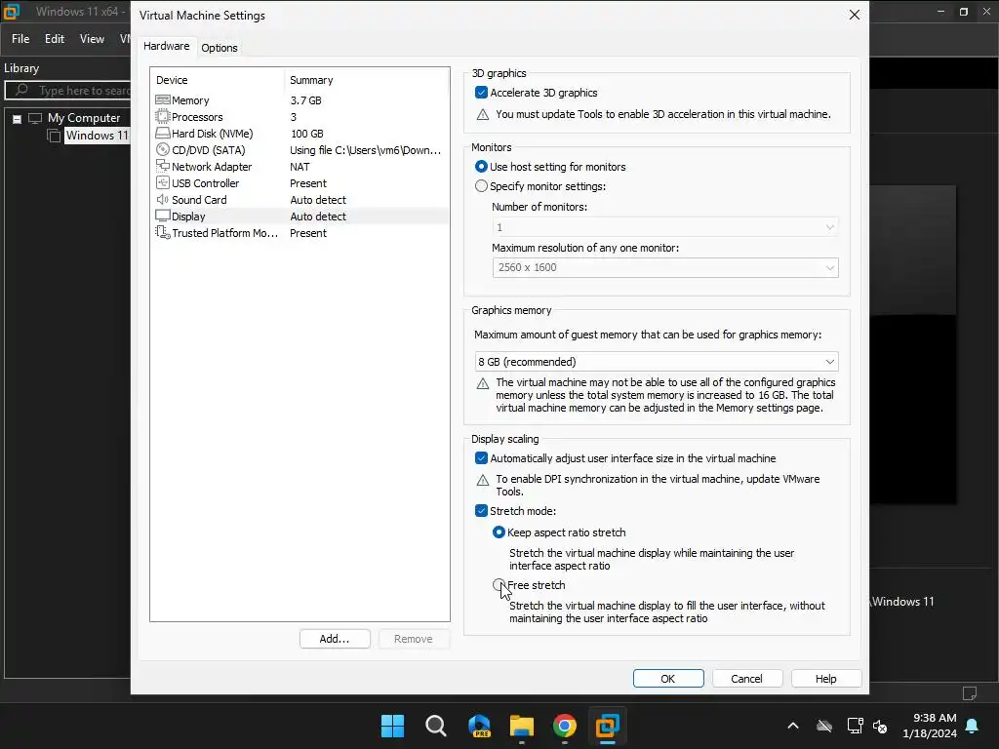Switch to the Hardware tab

[166, 46]
